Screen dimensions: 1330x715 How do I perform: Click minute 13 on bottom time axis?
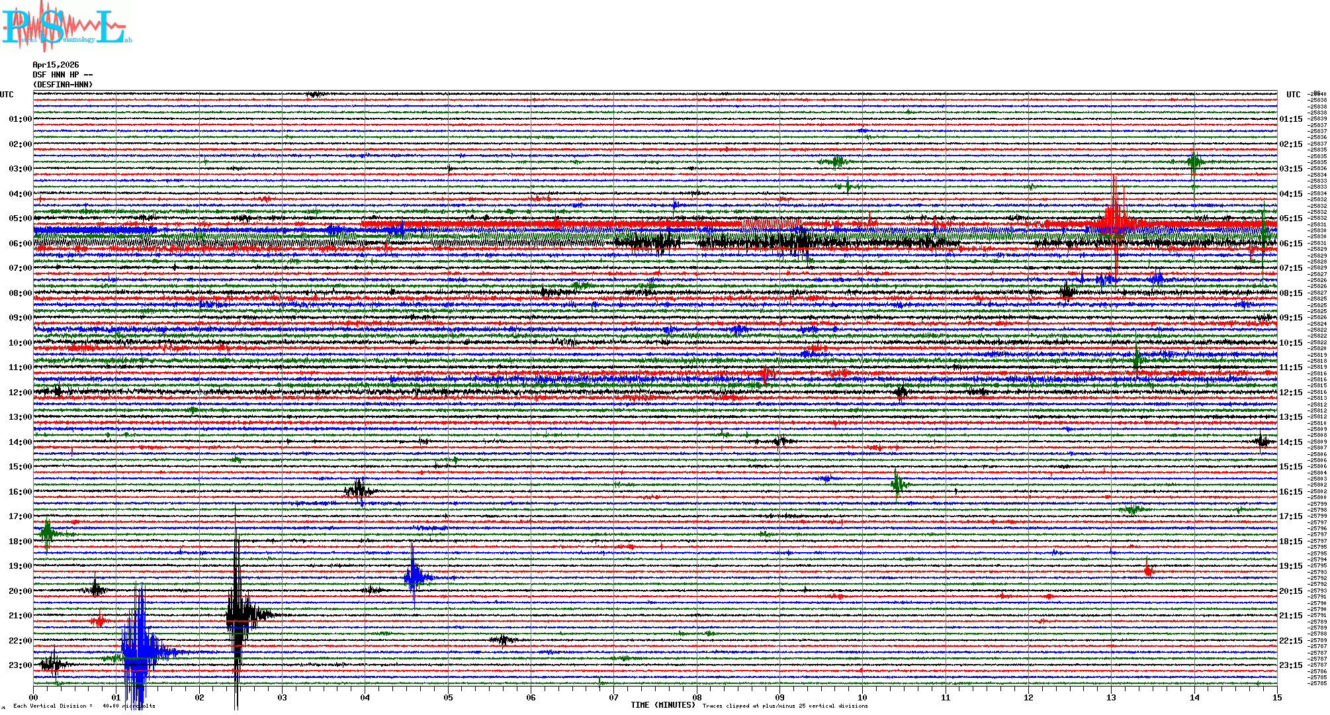tap(1111, 697)
